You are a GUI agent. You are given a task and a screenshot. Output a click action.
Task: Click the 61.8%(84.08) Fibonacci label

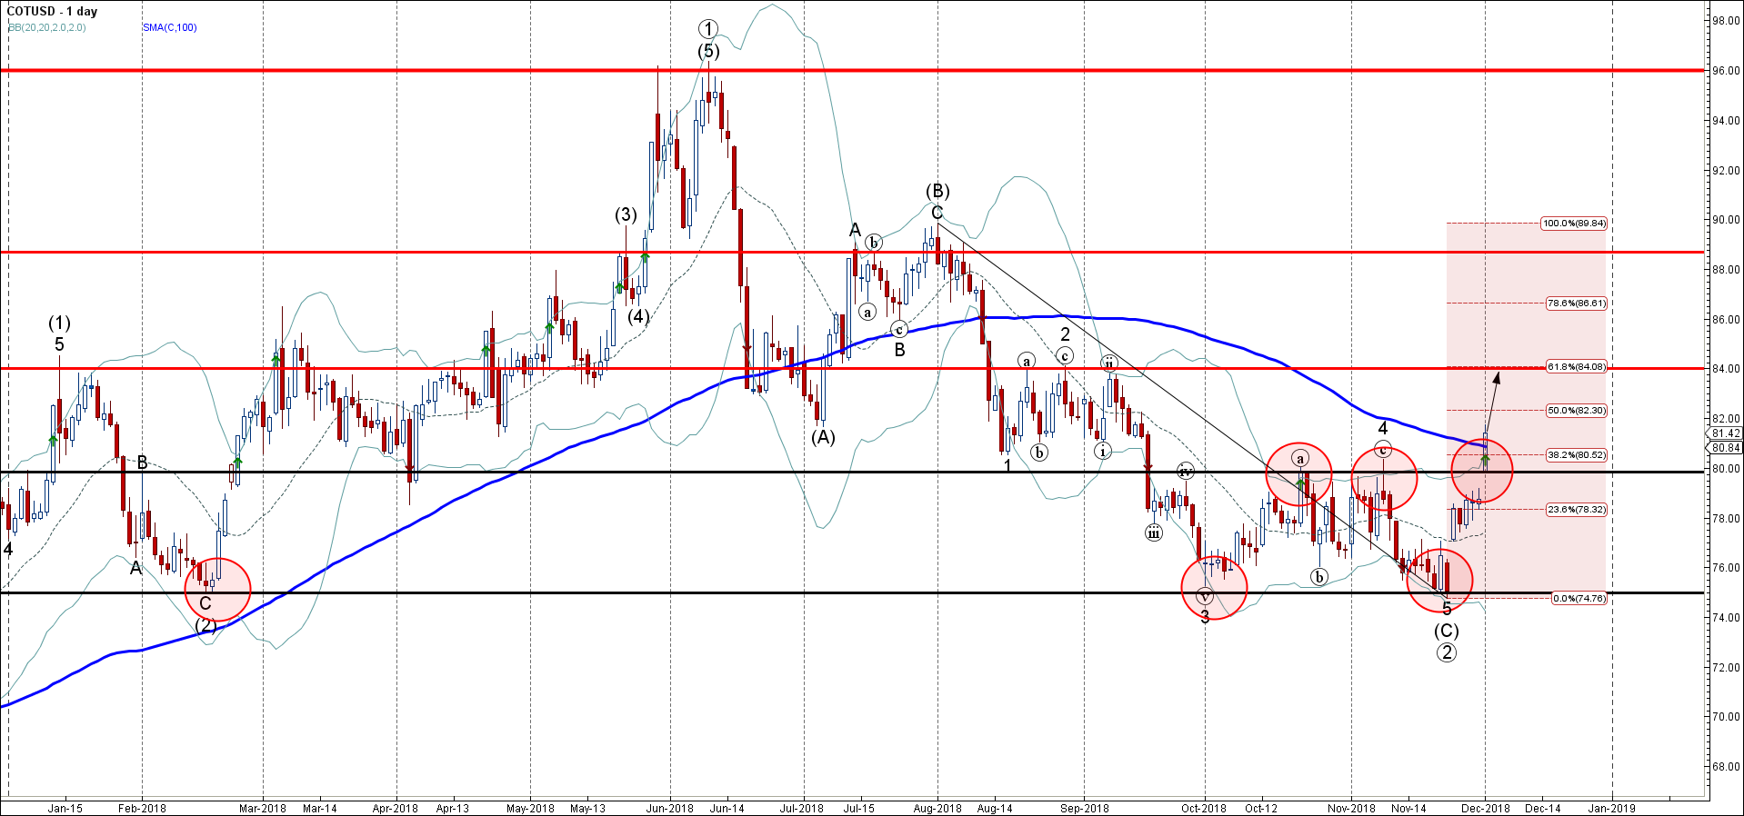click(1576, 367)
